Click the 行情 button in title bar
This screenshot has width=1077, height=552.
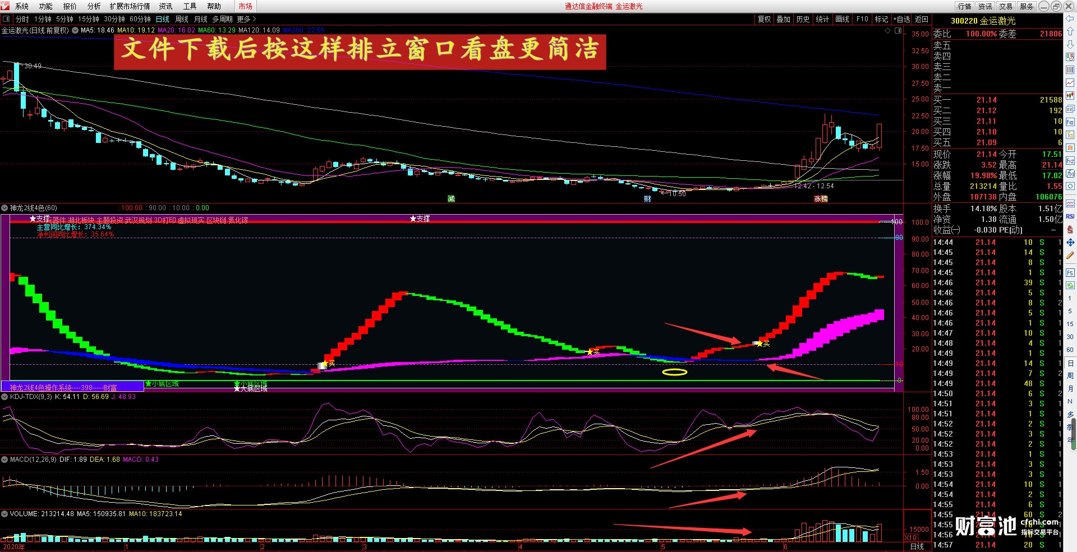(965, 6)
